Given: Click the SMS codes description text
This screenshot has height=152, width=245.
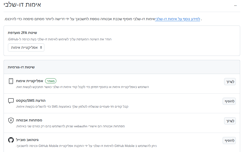Looking at the screenshot, I should (x=72, y=107).
